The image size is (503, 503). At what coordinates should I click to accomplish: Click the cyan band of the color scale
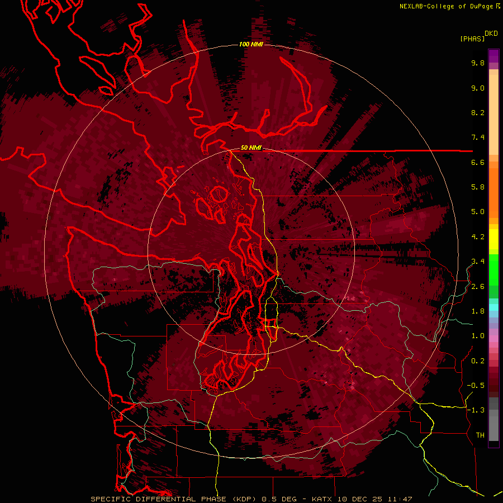(493, 307)
